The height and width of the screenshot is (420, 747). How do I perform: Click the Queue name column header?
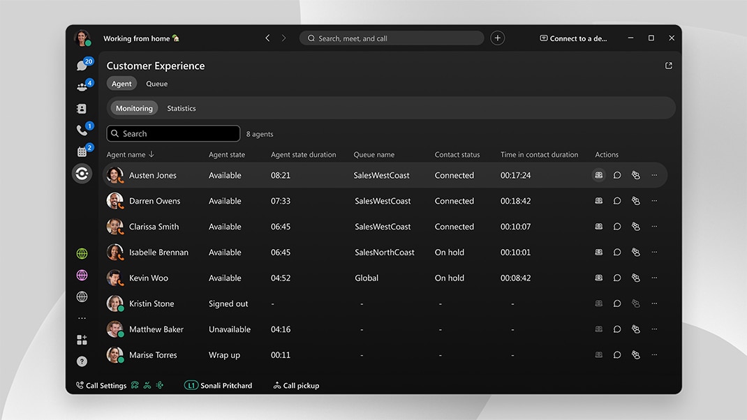[374, 154]
